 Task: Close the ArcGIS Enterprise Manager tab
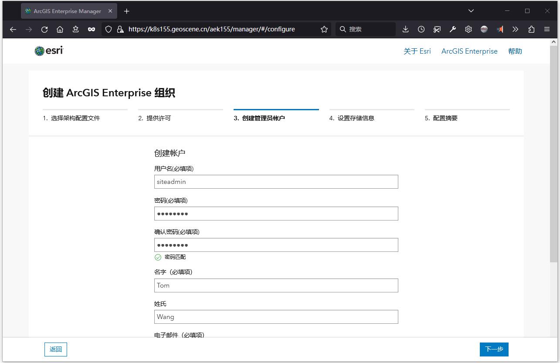click(x=111, y=11)
